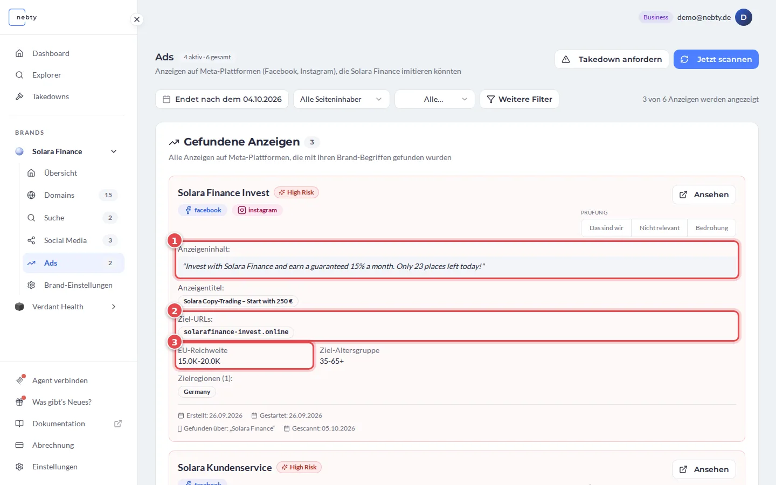Viewport: 776px width, 485px height.
Task: Click the Takedown anfordern button
Action: coord(612,59)
